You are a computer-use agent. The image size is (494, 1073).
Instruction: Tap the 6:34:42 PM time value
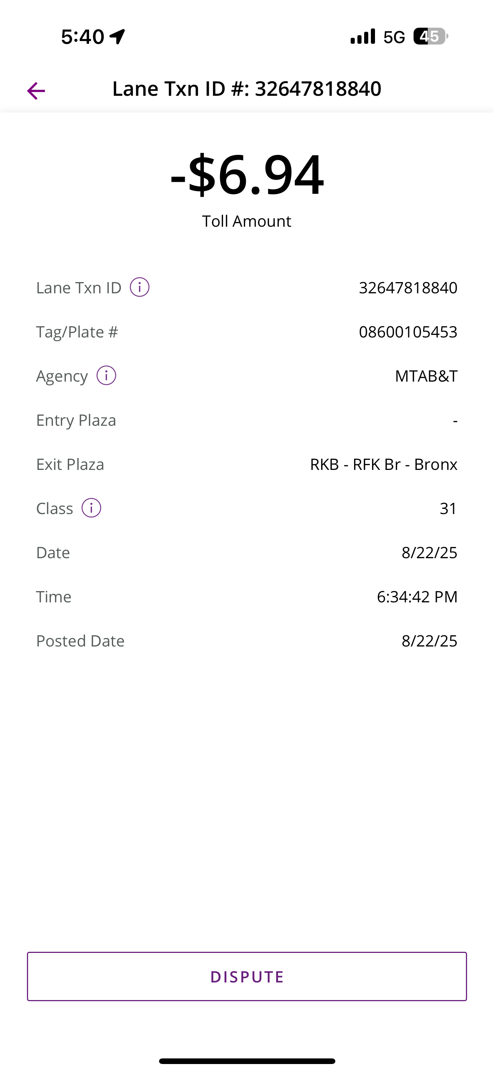(417, 597)
